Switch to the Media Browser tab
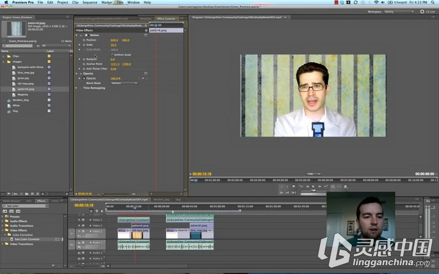The image size is (439, 274). click(x=12, y=201)
